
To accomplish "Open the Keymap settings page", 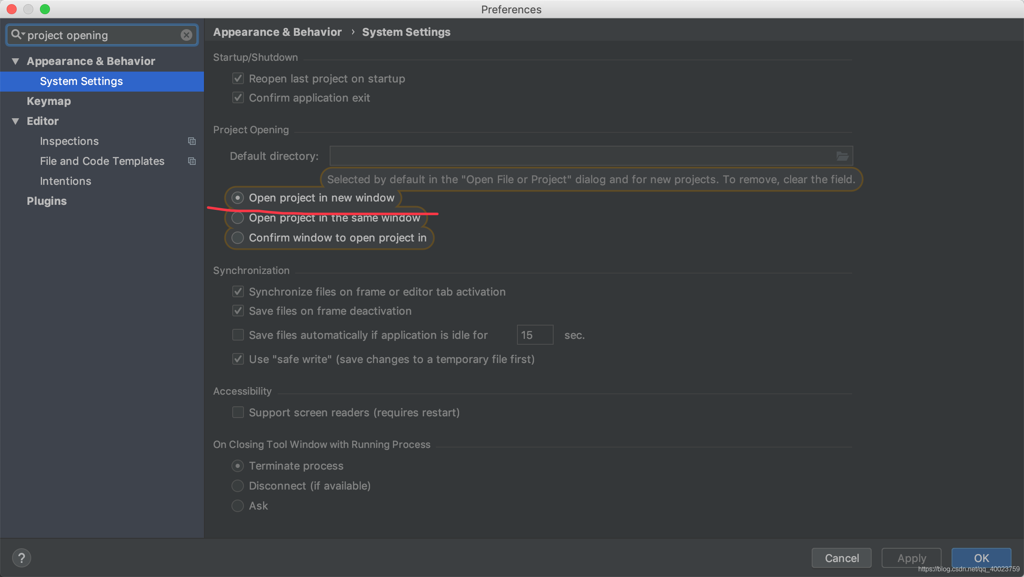I will click(x=49, y=101).
